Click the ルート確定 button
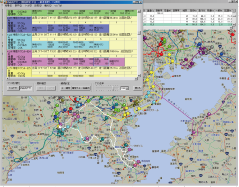Image resolution: width=239 pixels, height=187 pixels. [66, 88]
